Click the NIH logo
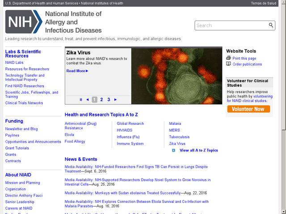 pyautogui.click(x=24, y=22)
